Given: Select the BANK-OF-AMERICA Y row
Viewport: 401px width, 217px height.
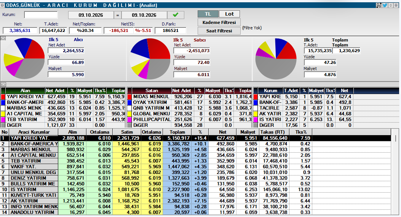Looking at the screenshot, I should 196,144.
